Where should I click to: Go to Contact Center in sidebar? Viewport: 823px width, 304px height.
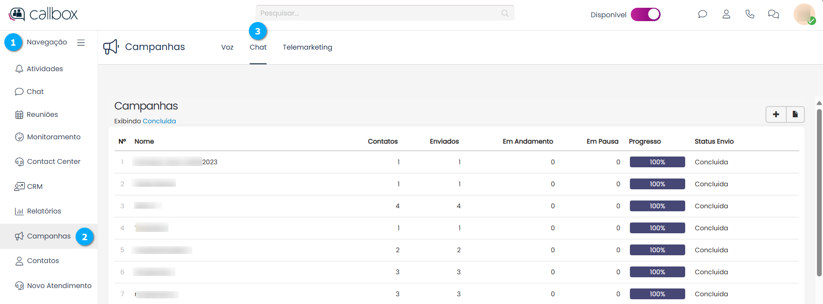tap(54, 162)
